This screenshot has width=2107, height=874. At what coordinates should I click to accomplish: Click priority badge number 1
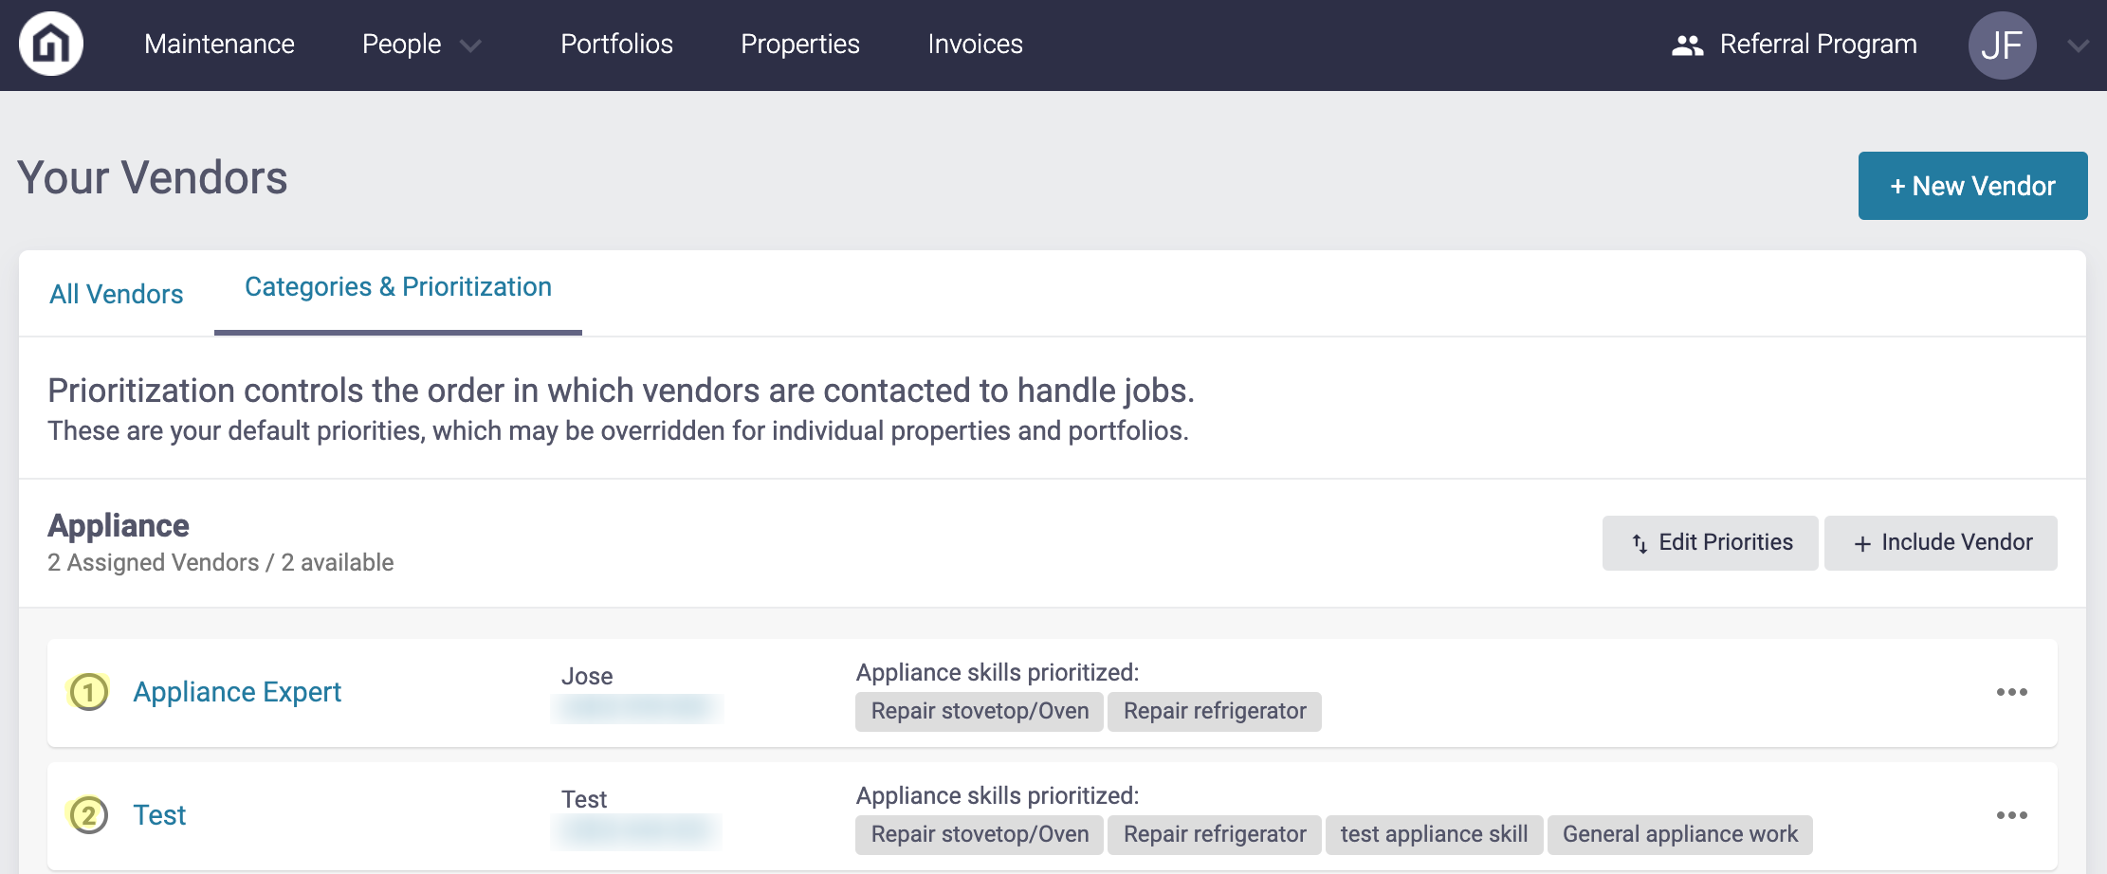coord(89,692)
